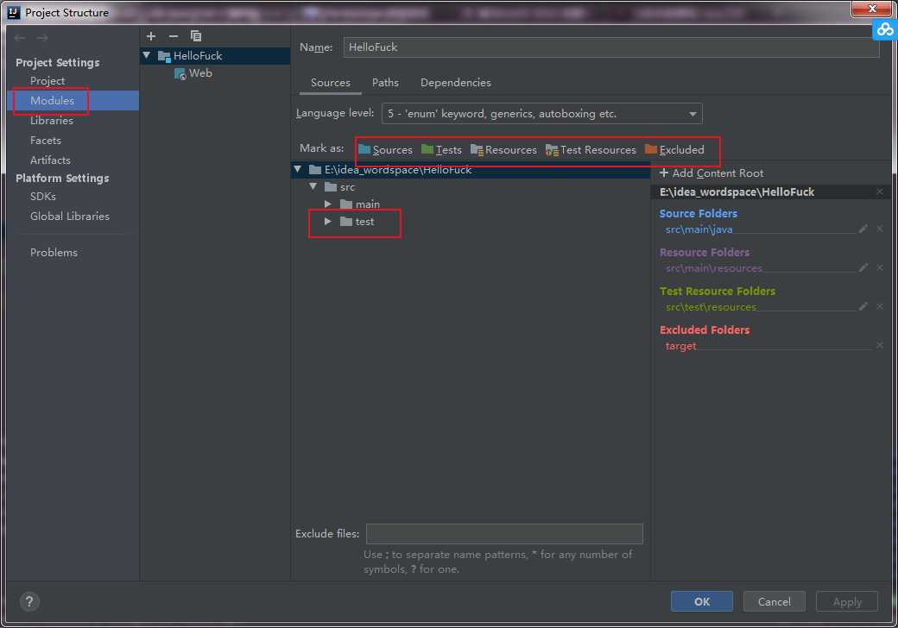
Task: Select HelloFuck module in module list
Action: click(x=215, y=55)
